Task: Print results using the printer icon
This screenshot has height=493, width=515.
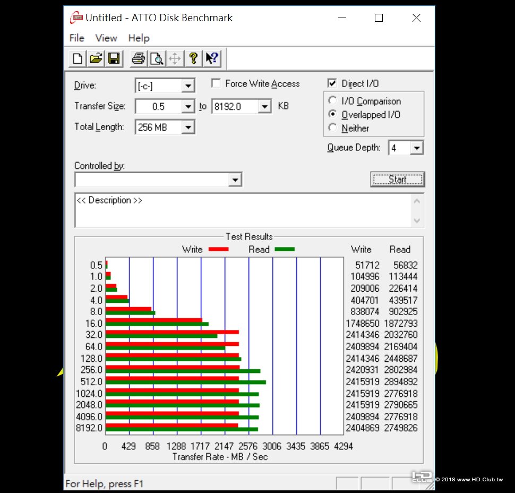Action: 138,59
